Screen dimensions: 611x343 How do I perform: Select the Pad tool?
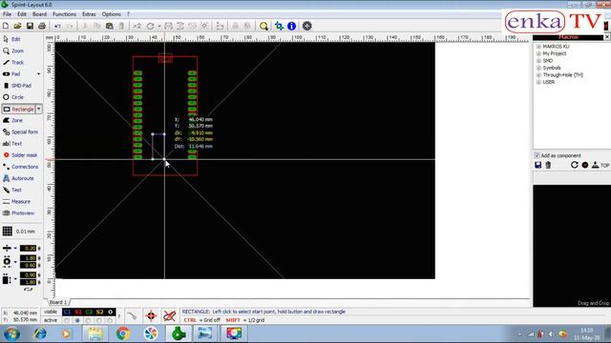click(11, 74)
